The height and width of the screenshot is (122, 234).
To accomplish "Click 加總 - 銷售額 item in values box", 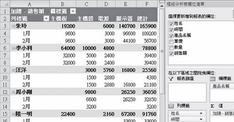I will (x=222, y=114).
